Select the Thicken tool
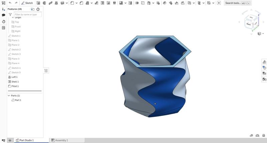The height and width of the screenshot is (143, 267). pyautogui.click(x=62, y=3)
